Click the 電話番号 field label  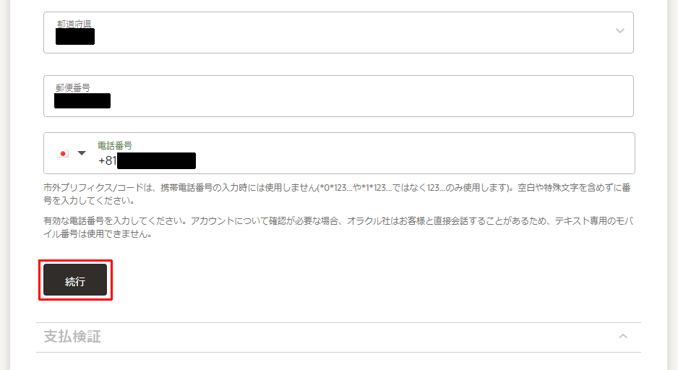(x=115, y=146)
